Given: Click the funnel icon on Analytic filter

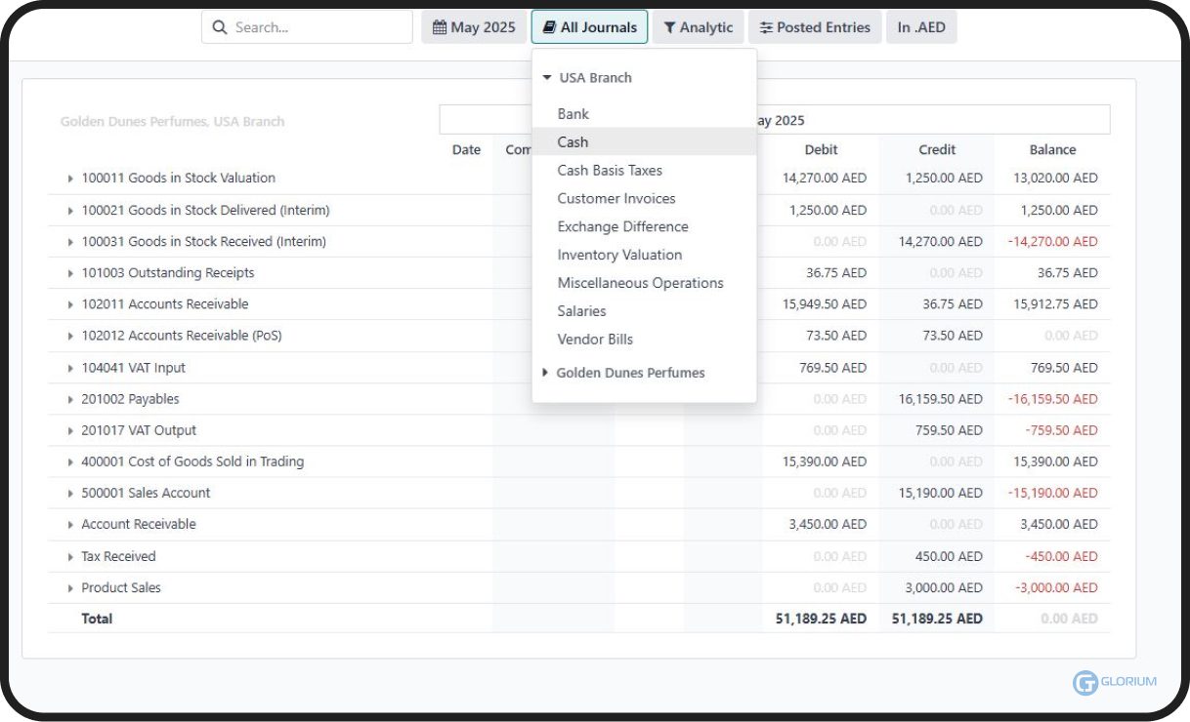Looking at the screenshot, I should [669, 27].
